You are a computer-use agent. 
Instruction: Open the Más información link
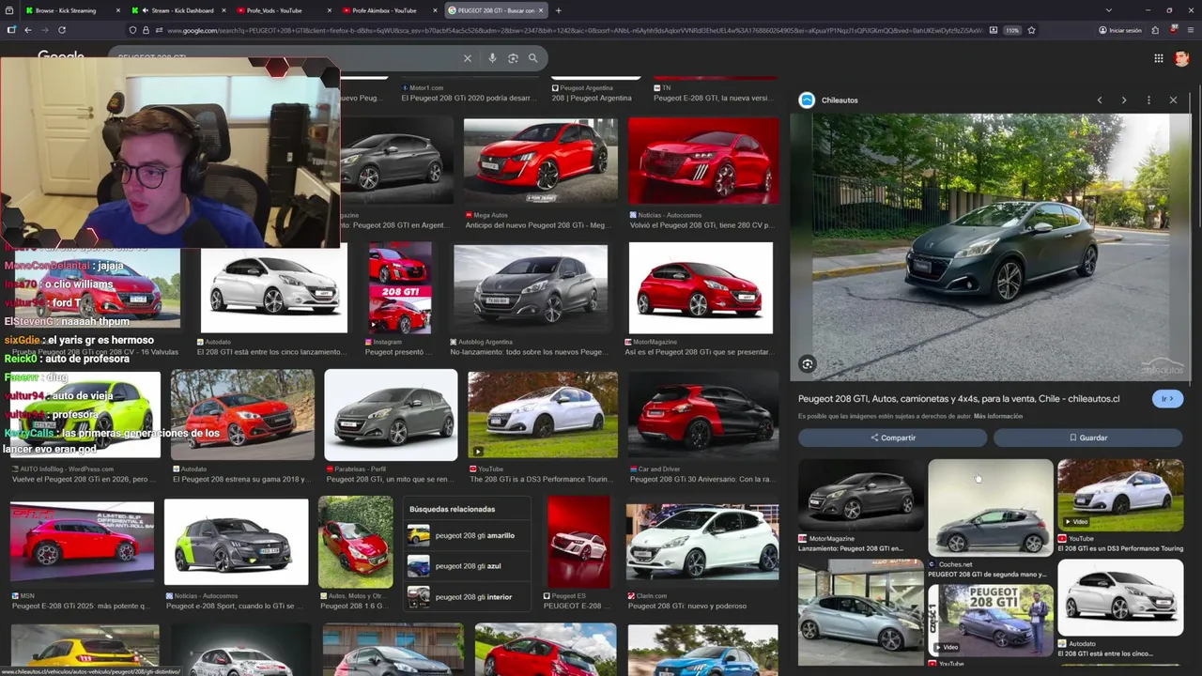[x=998, y=416]
